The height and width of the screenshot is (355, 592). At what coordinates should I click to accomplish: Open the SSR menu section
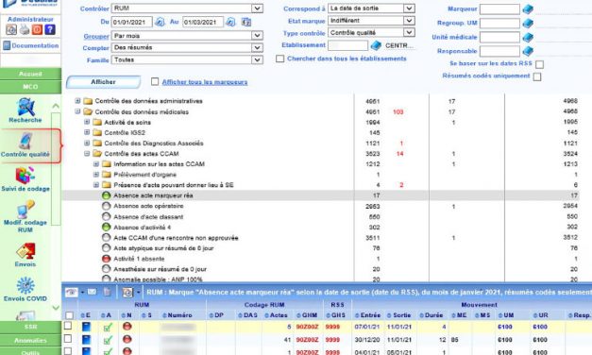(x=30, y=327)
